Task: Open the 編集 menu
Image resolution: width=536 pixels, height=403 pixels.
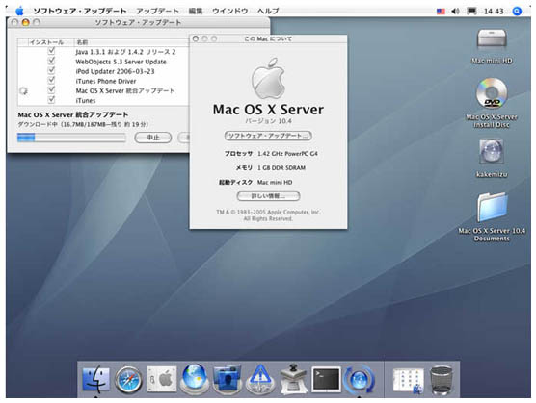Action: click(x=196, y=11)
